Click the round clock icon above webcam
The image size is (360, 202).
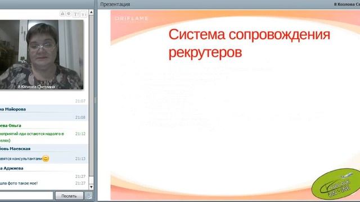(69, 13)
